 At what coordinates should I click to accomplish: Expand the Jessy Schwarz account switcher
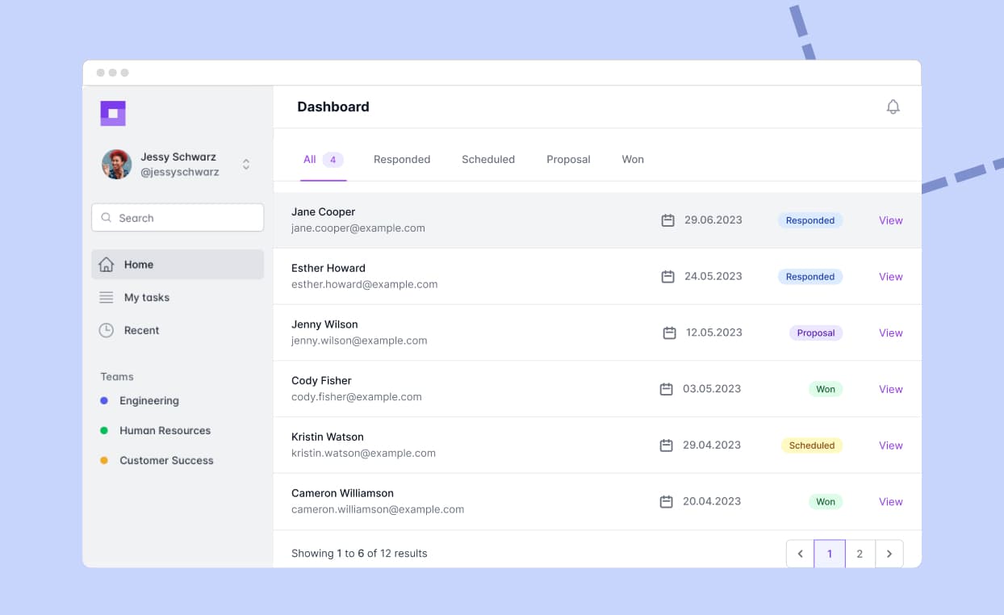pos(246,164)
